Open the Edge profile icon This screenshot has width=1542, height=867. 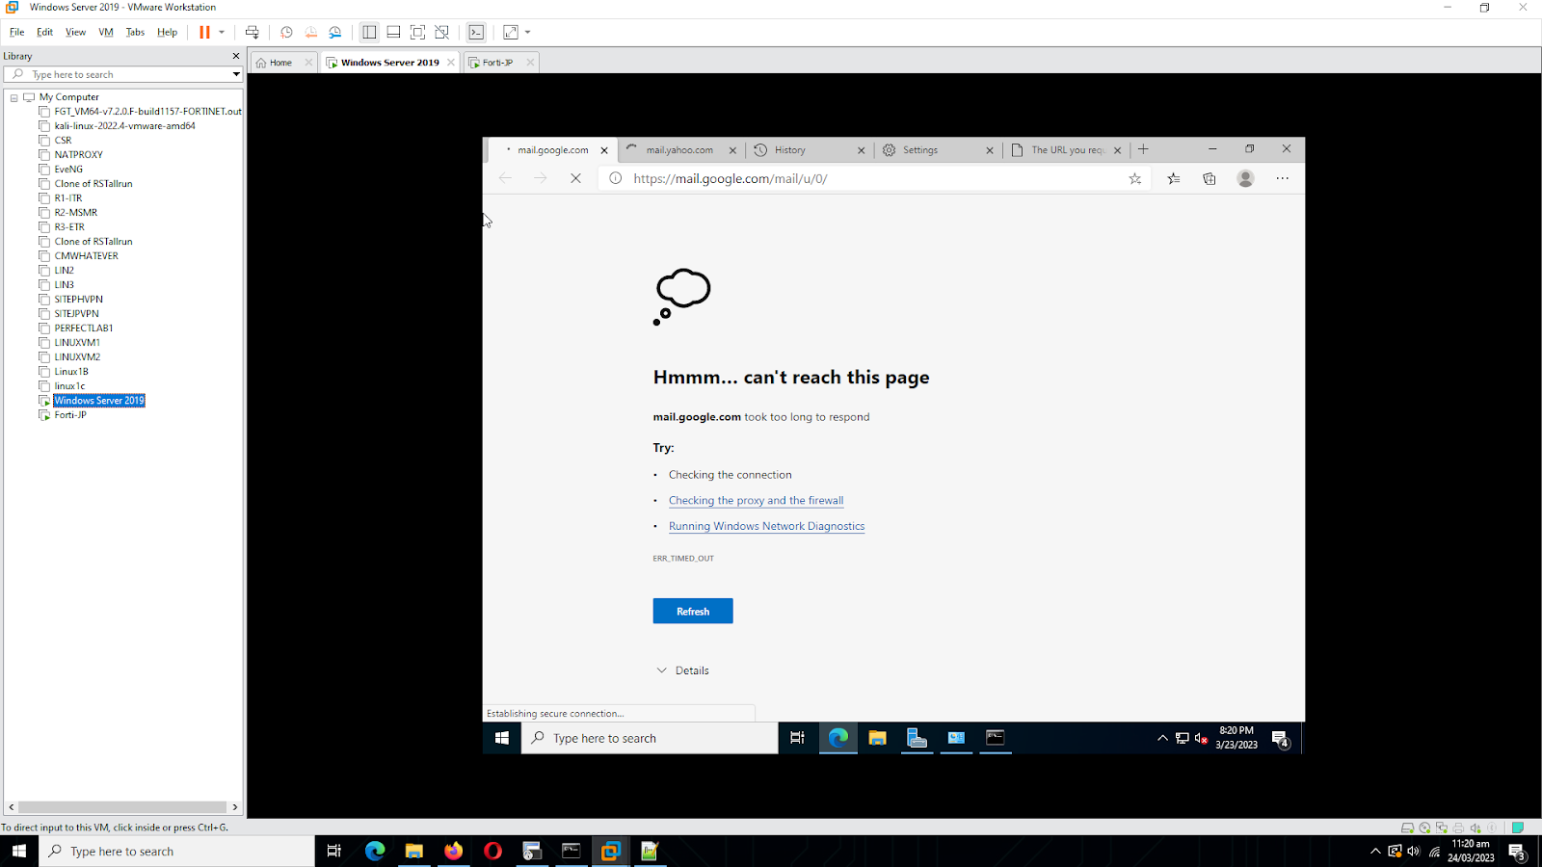coord(1245,178)
